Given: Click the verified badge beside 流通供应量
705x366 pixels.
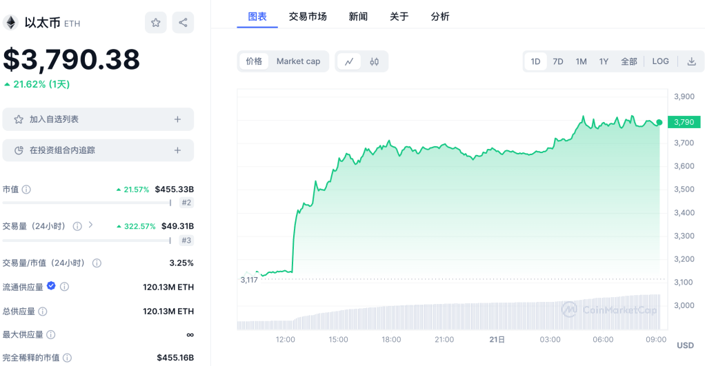Looking at the screenshot, I should 51,286.
